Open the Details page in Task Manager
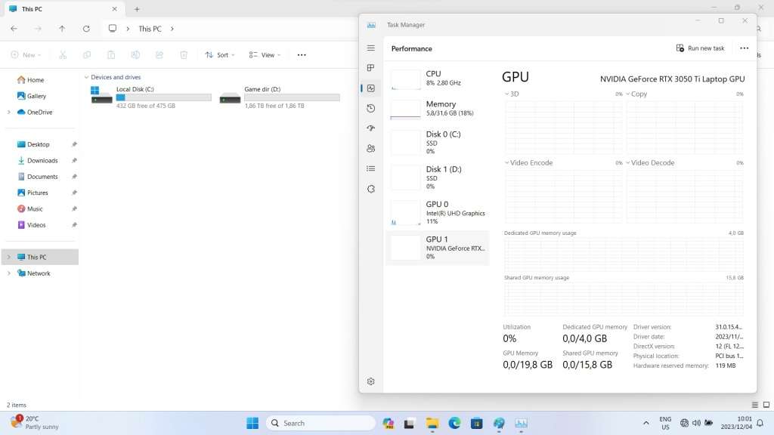 click(370, 168)
